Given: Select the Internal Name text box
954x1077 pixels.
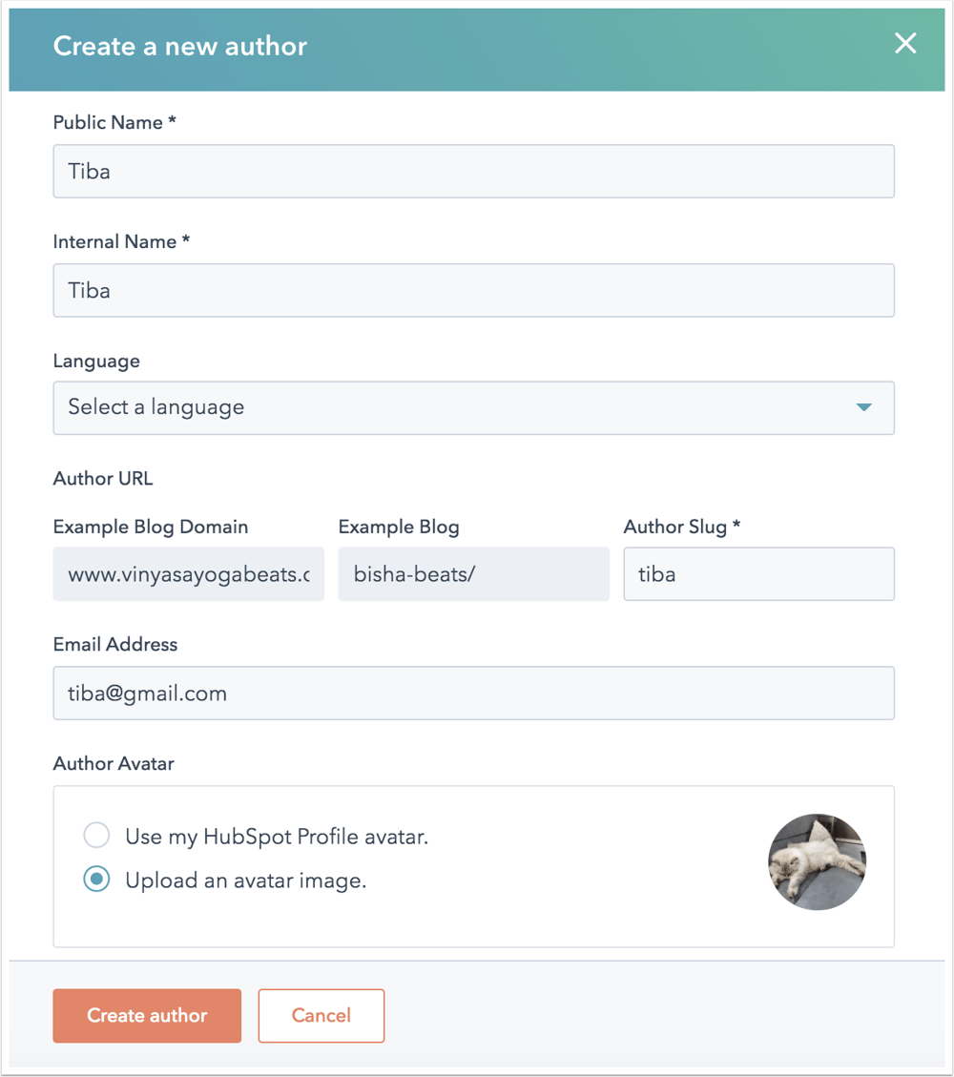Looking at the screenshot, I should pyautogui.click(x=474, y=290).
